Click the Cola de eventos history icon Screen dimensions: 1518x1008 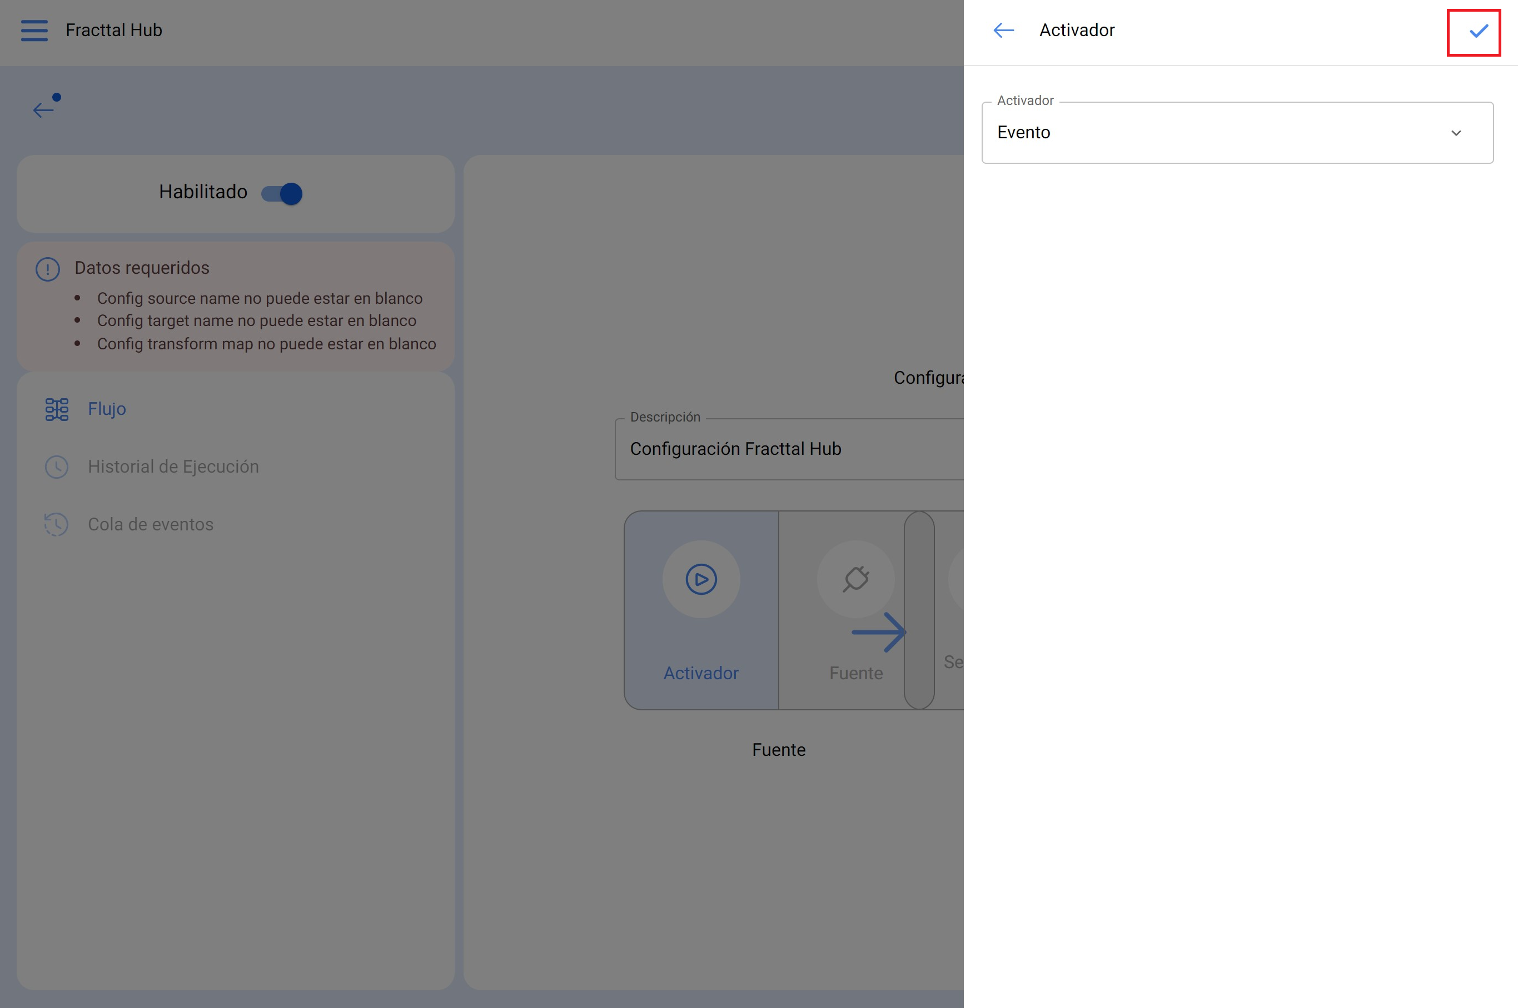point(57,525)
